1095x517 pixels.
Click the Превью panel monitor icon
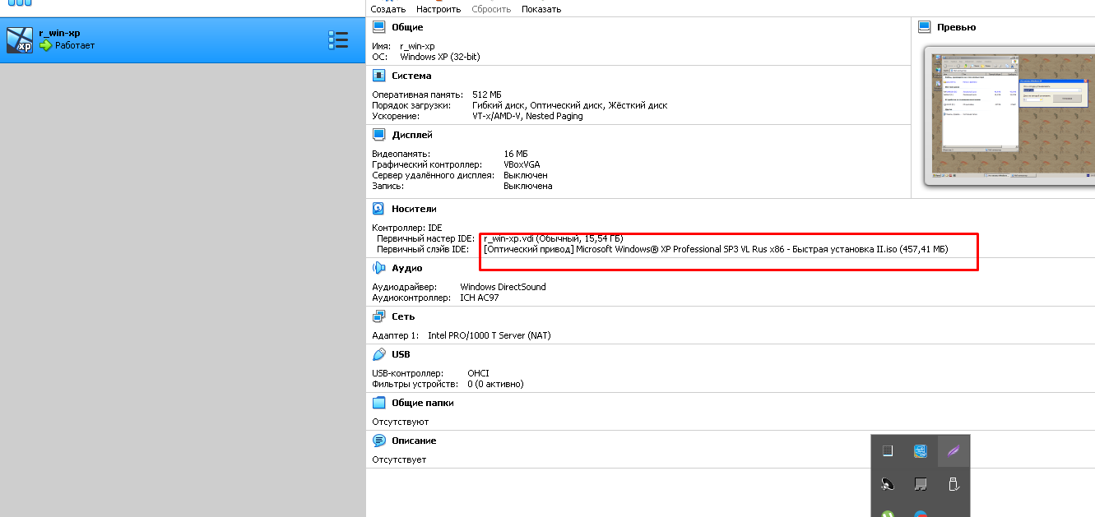point(924,27)
